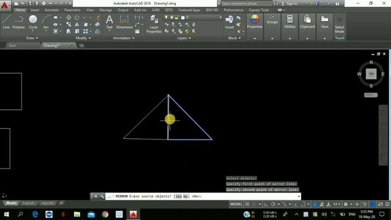Insert a Table from Annotation panel
The height and width of the screenshot is (220, 391).
[x=137, y=31]
